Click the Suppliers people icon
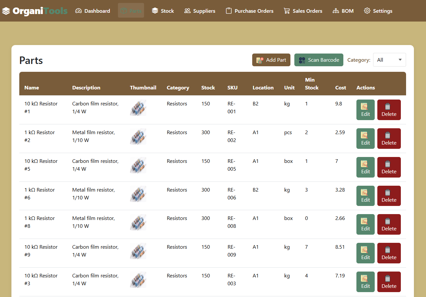This screenshot has height=297, width=426. [188, 11]
